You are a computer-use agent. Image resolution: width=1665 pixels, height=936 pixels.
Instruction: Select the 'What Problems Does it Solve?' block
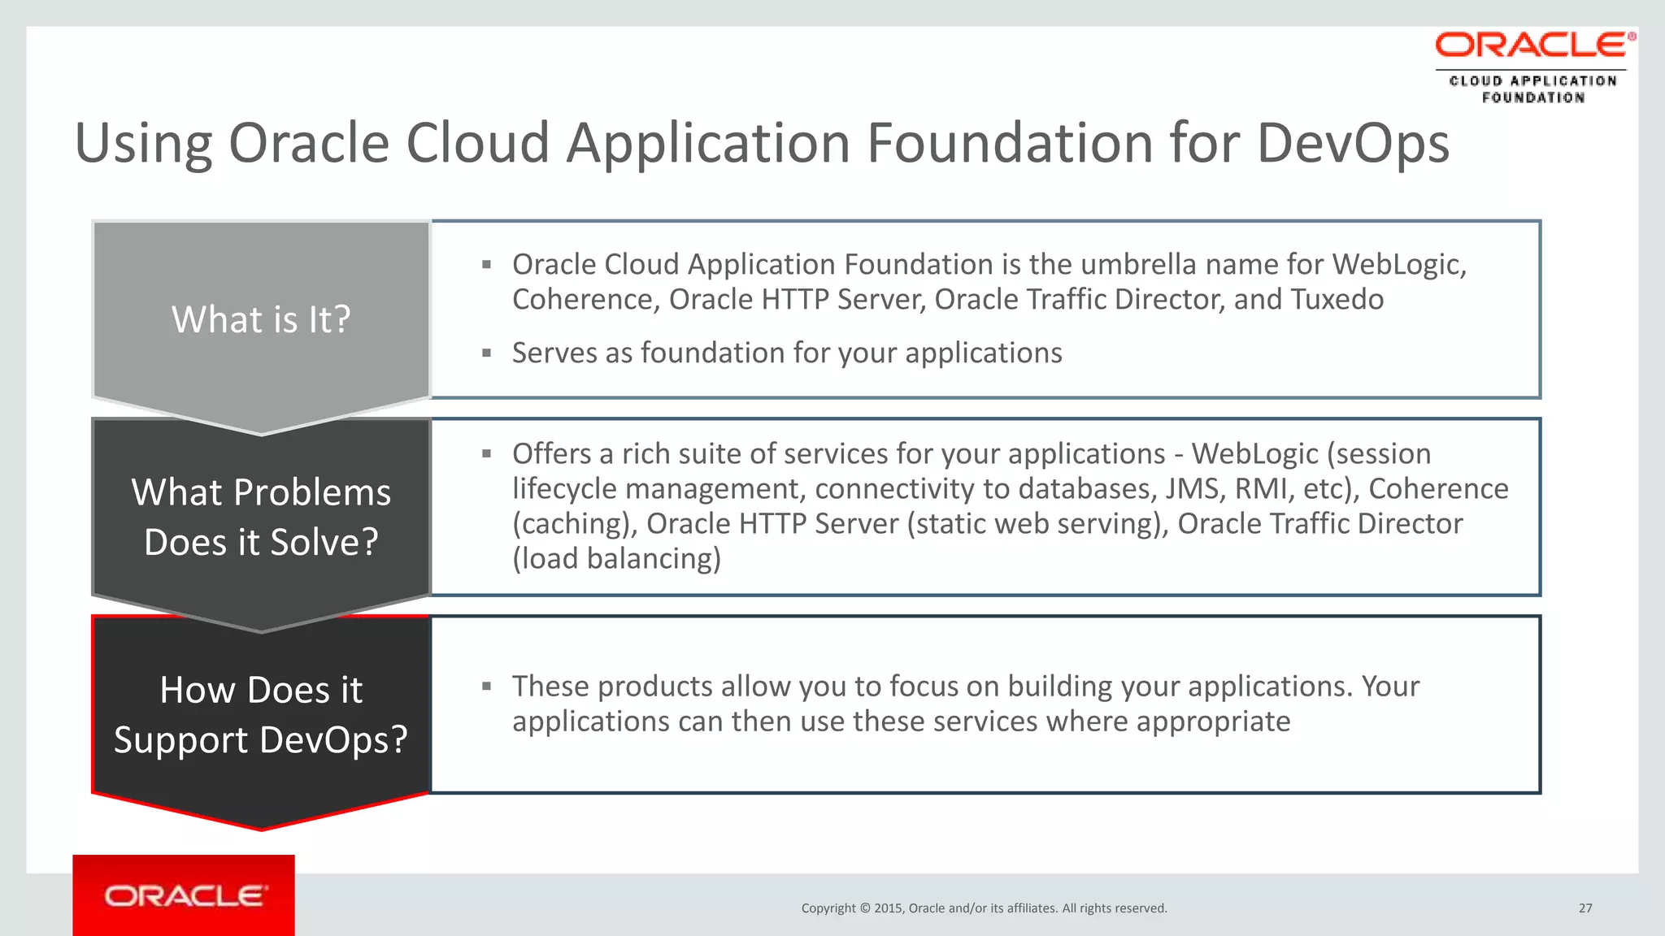click(261, 525)
